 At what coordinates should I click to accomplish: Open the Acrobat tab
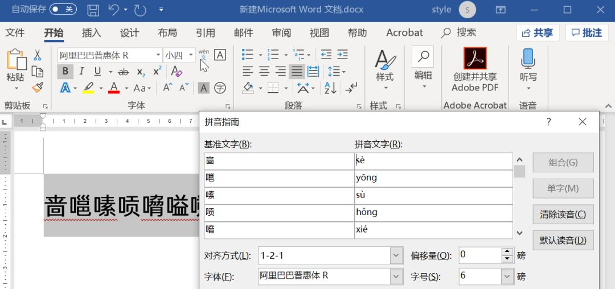tap(404, 33)
